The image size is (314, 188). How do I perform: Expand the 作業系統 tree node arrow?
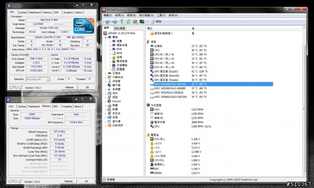click(105, 78)
